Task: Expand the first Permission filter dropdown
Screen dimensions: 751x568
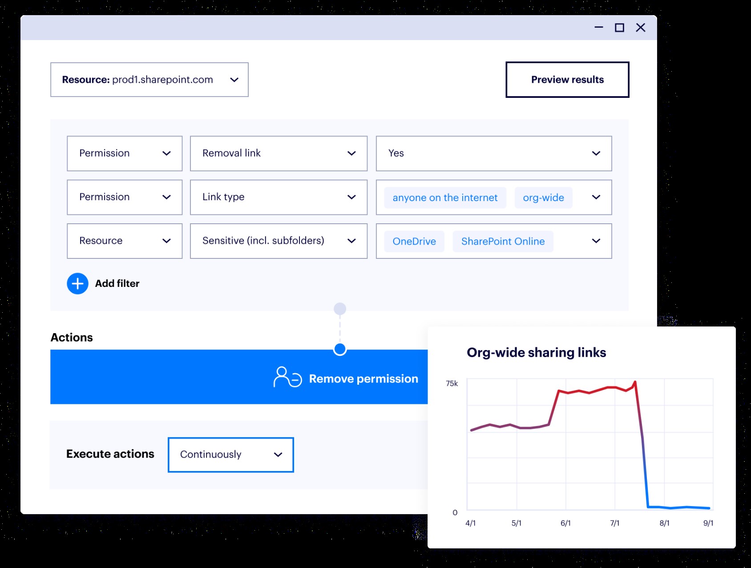Action: click(x=125, y=153)
